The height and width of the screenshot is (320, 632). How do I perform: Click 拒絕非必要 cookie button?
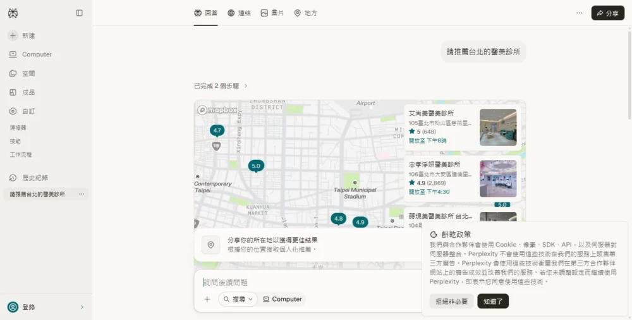pos(451,302)
